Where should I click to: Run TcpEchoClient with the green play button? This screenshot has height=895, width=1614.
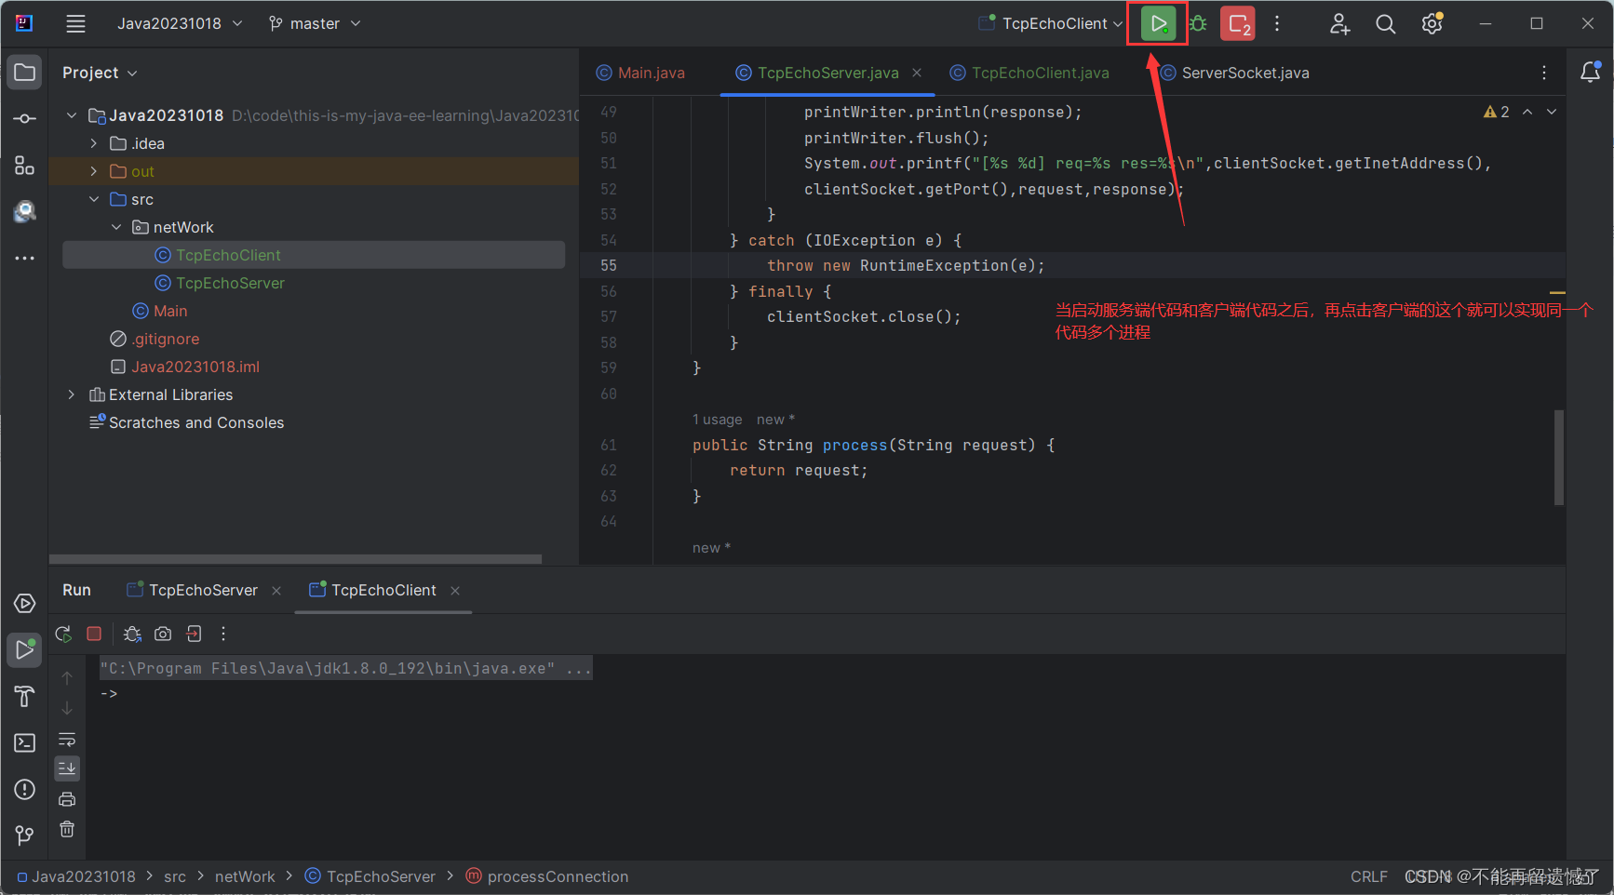pos(1158,24)
